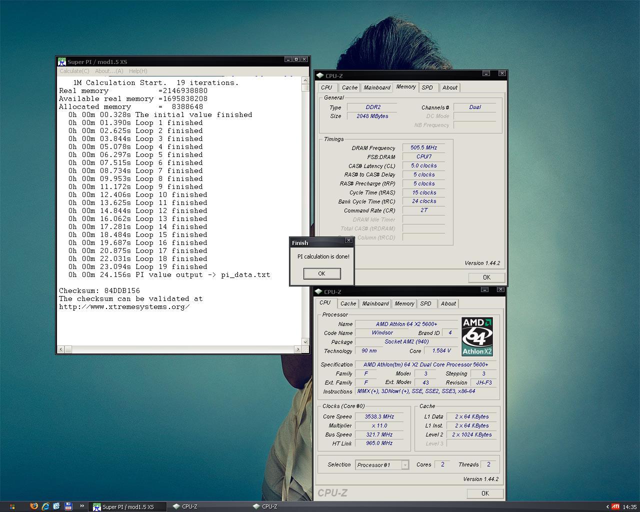This screenshot has height=512, width=640.
Task: Open Cache tab in the lower CPU-Z window
Action: [348, 303]
